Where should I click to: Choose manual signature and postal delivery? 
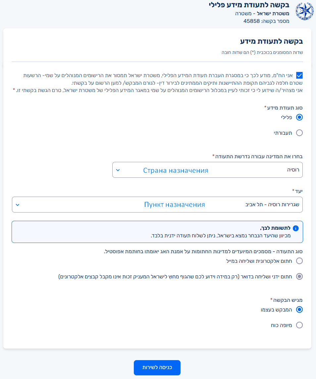(299, 276)
